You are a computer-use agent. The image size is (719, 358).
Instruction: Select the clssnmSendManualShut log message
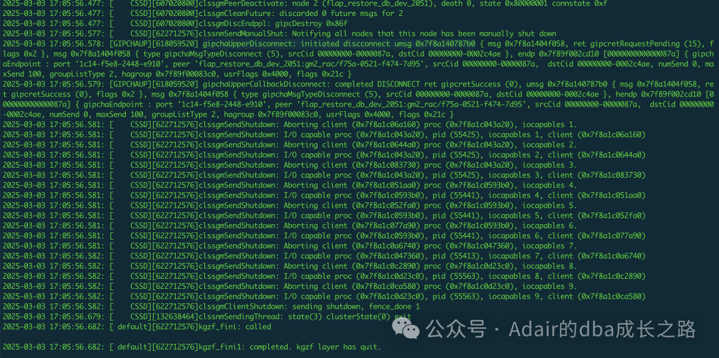(x=280, y=33)
